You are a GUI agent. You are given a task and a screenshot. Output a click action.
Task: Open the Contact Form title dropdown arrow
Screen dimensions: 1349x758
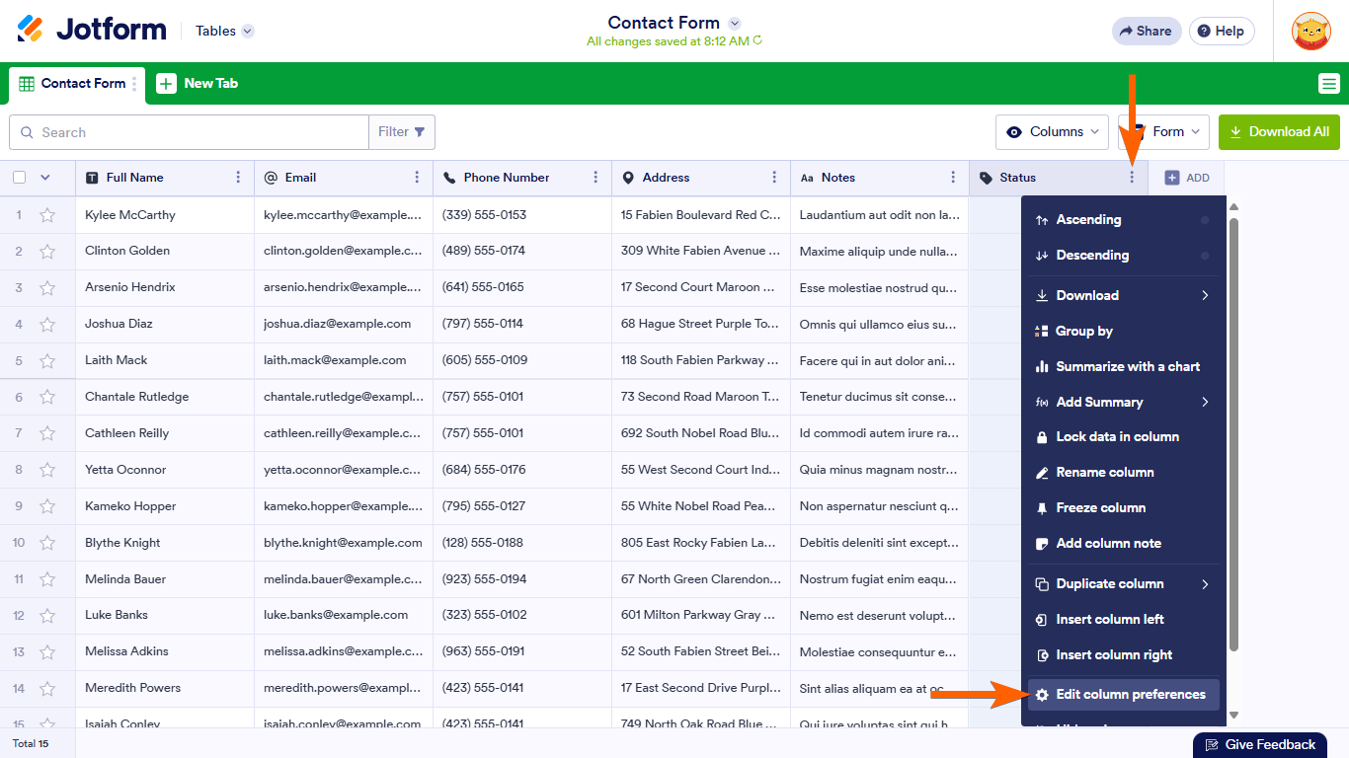pyautogui.click(x=734, y=23)
